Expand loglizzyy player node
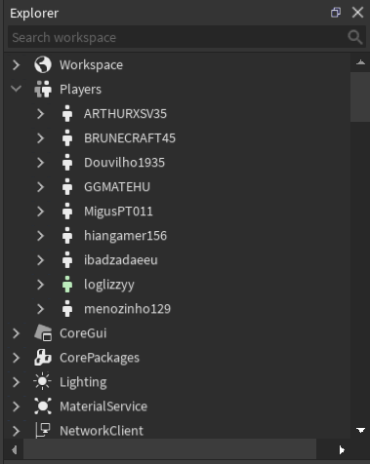Viewport: 370px width, 464px height. pyautogui.click(x=40, y=285)
